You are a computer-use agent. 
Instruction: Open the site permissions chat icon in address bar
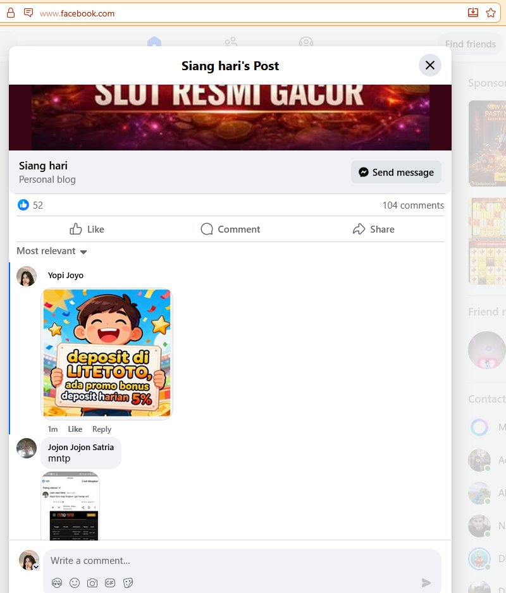[28, 13]
